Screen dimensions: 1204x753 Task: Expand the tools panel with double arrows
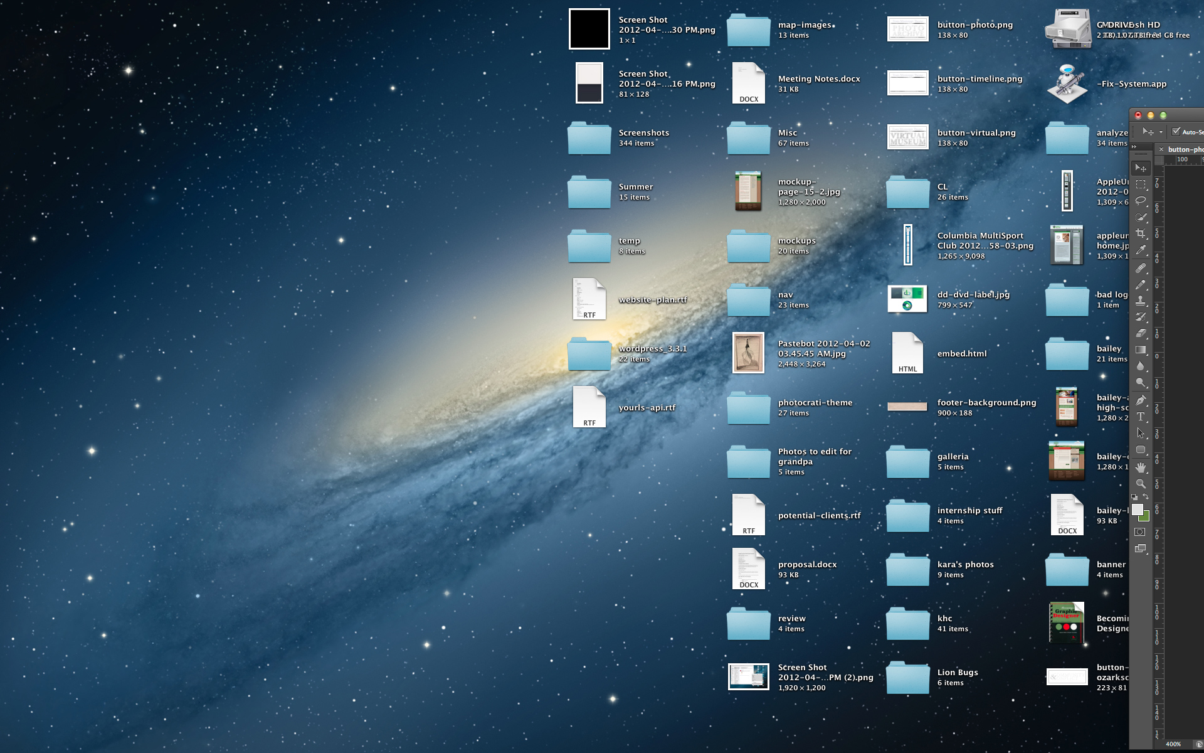pos(1134,147)
